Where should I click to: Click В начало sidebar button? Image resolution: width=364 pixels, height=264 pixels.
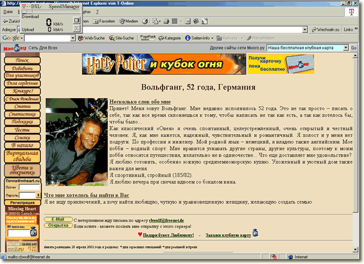[x=23, y=145]
